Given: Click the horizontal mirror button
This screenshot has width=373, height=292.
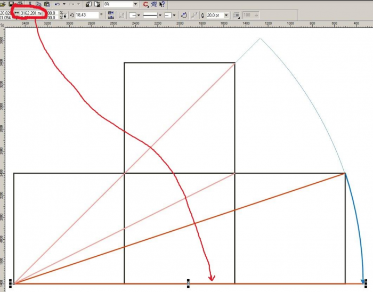Looking at the screenshot, I should click(111, 13).
